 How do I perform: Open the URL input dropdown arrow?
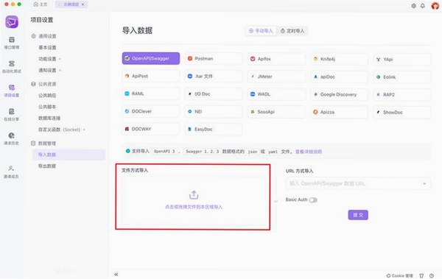click(424, 183)
